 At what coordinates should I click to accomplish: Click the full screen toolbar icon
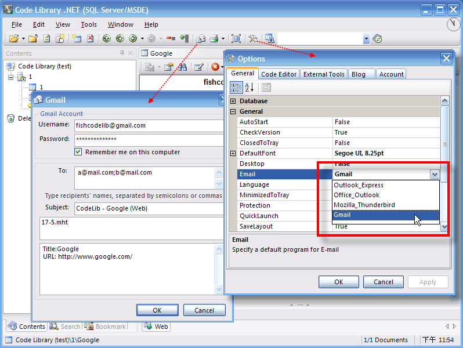pyautogui.click(x=236, y=38)
